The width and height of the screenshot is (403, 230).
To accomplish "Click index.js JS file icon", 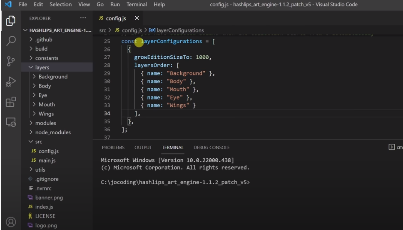I will pyautogui.click(x=30, y=207).
